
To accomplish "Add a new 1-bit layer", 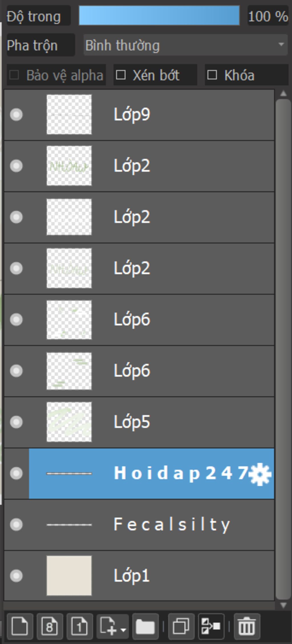I will coord(80,626).
